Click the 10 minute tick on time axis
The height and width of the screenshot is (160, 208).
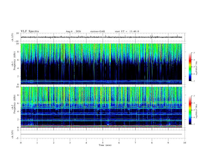(x=185, y=143)
